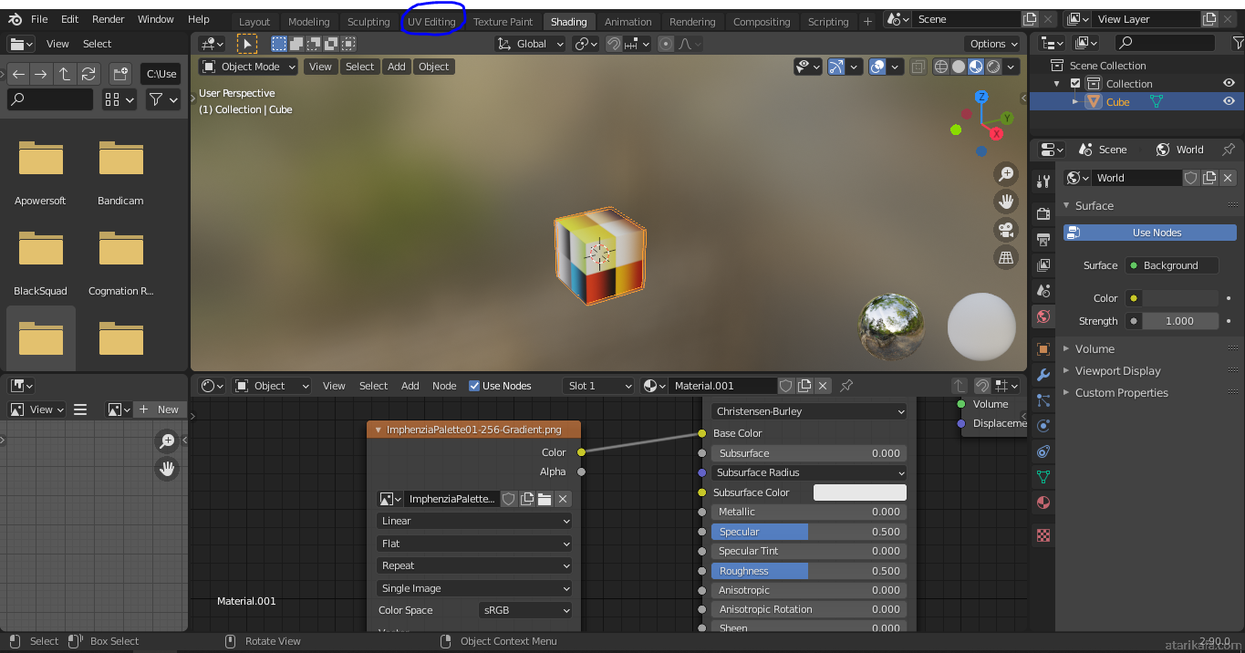Image resolution: width=1245 pixels, height=653 pixels.
Task: Click the Use Nodes button in World properties
Action: [x=1150, y=233]
